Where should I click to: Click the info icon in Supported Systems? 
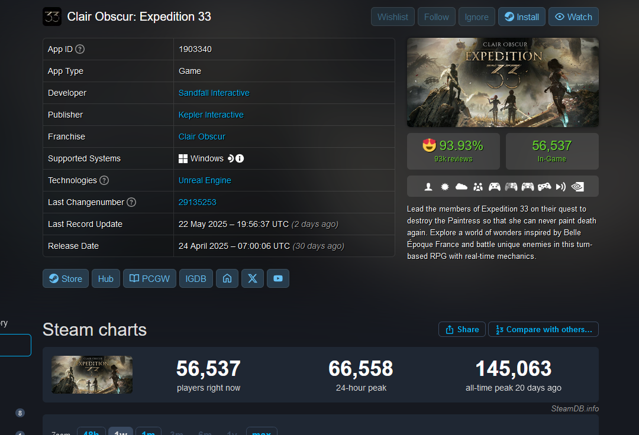pos(240,158)
